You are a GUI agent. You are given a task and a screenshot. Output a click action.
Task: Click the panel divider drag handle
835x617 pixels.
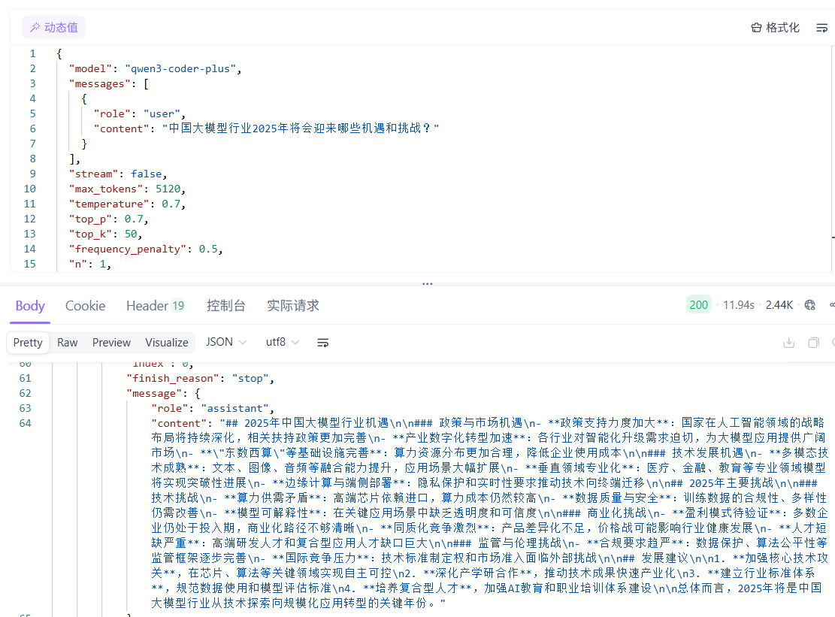427,284
